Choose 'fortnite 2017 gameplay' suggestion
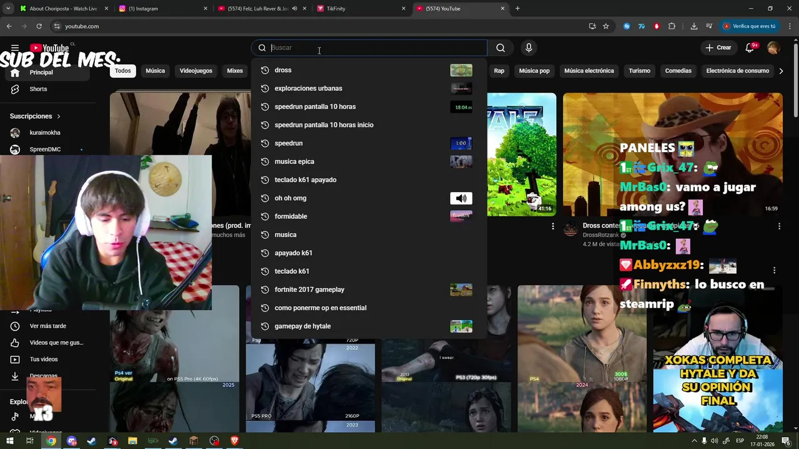The height and width of the screenshot is (449, 799). (x=369, y=289)
